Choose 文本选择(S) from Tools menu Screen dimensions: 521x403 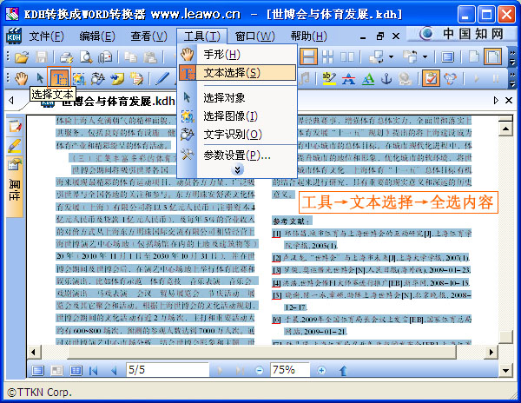pyautogui.click(x=237, y=72)
